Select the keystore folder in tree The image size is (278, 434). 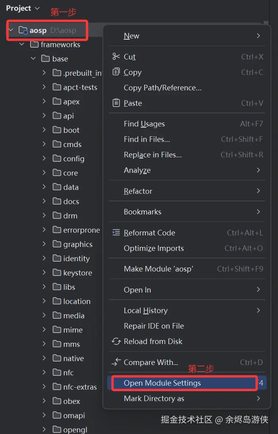click(x=77, y=273)
